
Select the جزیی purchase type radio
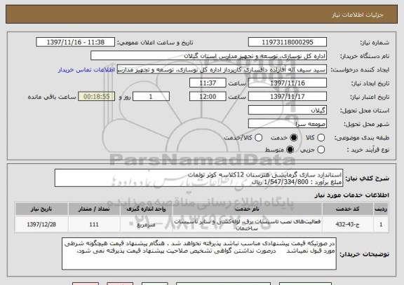tap(321, 149)
